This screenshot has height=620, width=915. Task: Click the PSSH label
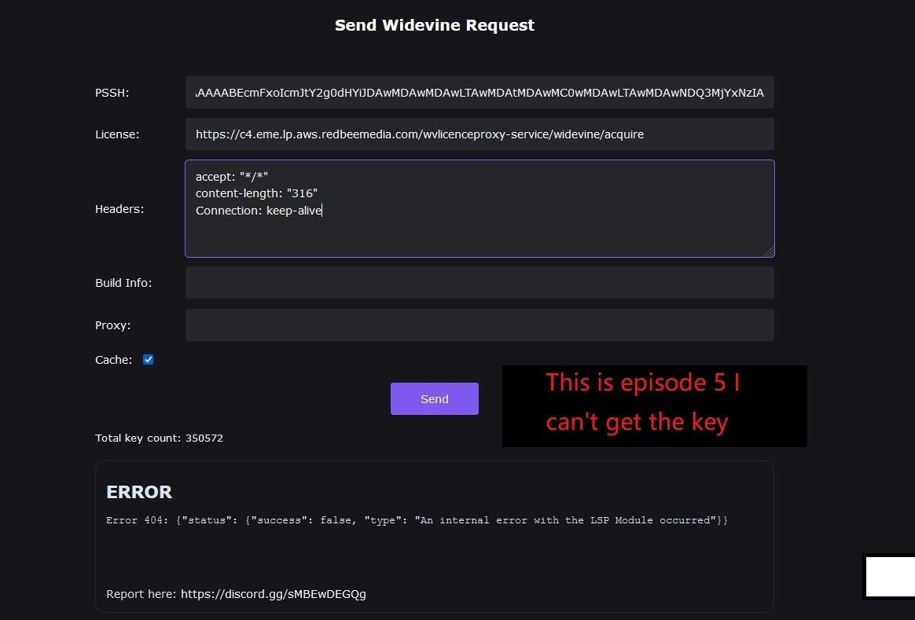(112, 93)
